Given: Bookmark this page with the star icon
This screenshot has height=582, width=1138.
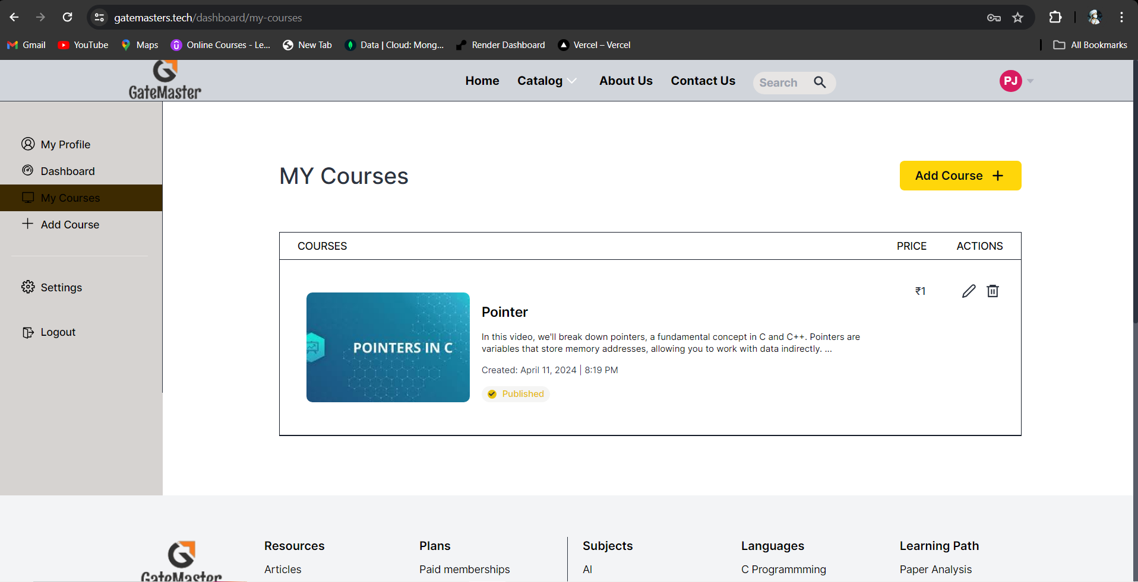Looking at the screenshot, I should (x=1018, y=18).
